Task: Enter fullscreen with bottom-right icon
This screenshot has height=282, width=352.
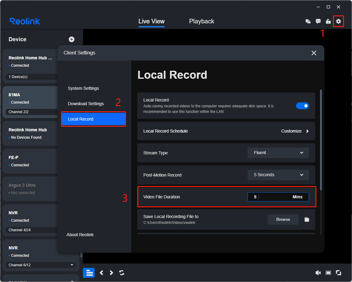Action: coord(338,273)
